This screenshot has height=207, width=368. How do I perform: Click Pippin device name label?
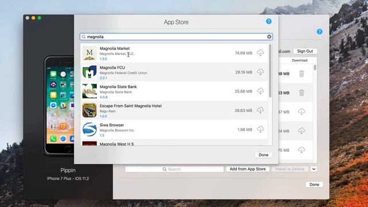(x=68, y=170)
